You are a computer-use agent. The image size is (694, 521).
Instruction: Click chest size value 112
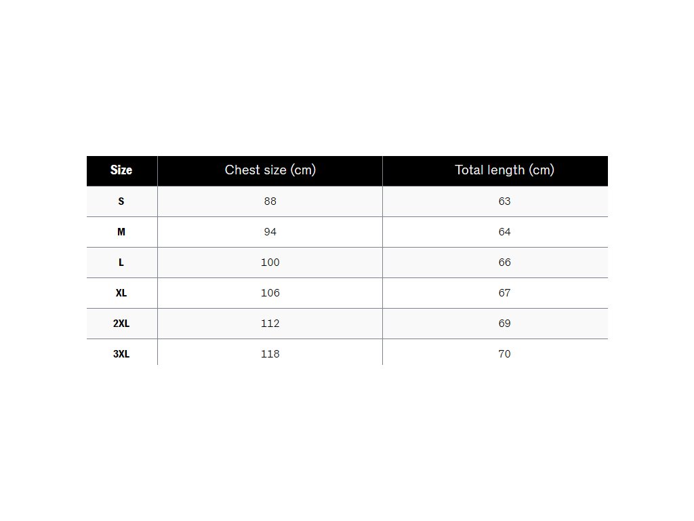tap(270, 324)
